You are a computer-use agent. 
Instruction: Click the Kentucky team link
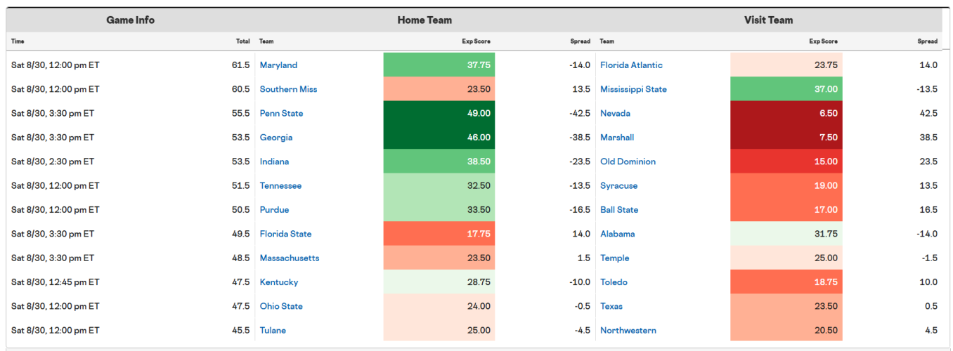pos(279,282)
